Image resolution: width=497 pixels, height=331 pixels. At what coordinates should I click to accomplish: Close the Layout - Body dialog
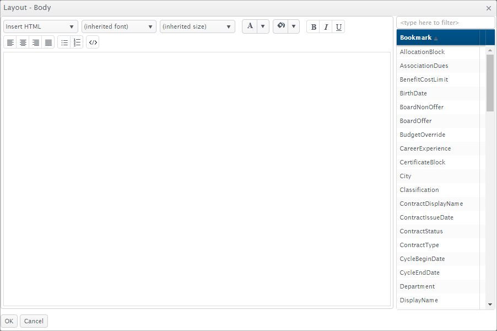coord(488,8)
